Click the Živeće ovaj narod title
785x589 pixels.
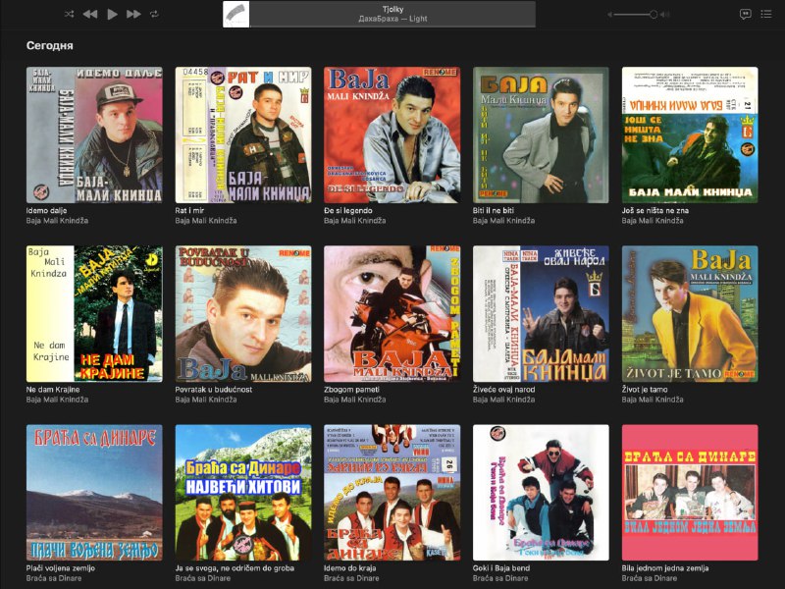pyautogui.click(x=504, y=389)
